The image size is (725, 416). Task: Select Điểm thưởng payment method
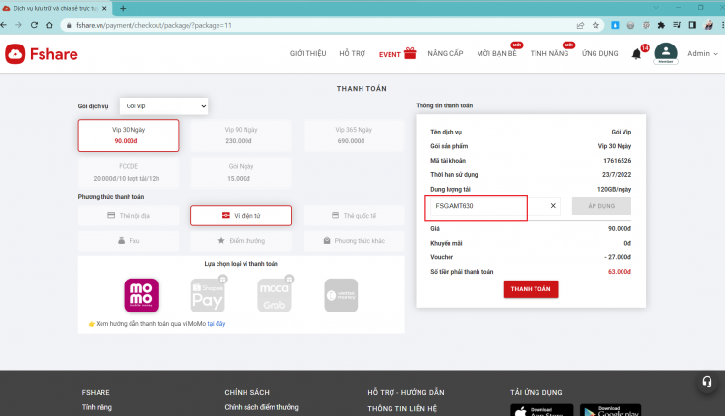point(241,241)
